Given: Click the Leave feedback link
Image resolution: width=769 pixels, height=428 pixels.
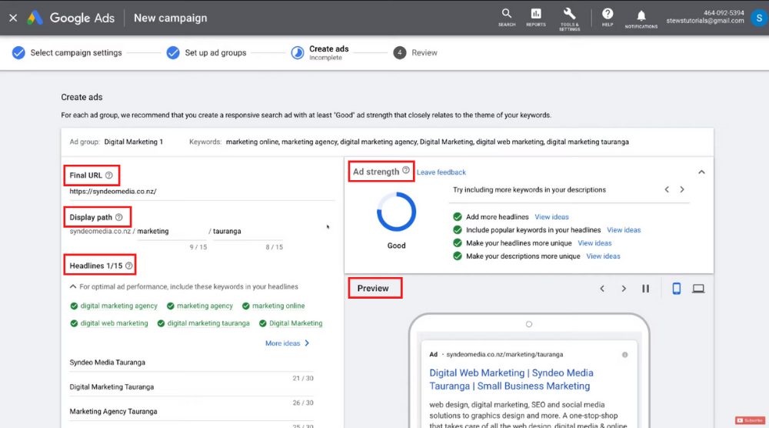Looking at the screenshot, I should (441, 172).
